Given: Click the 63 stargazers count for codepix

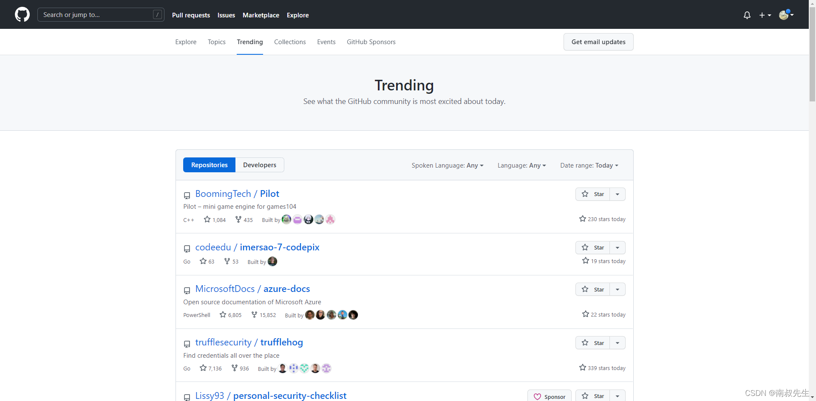Looking at the screenshot, I should [x=207, y=261].
